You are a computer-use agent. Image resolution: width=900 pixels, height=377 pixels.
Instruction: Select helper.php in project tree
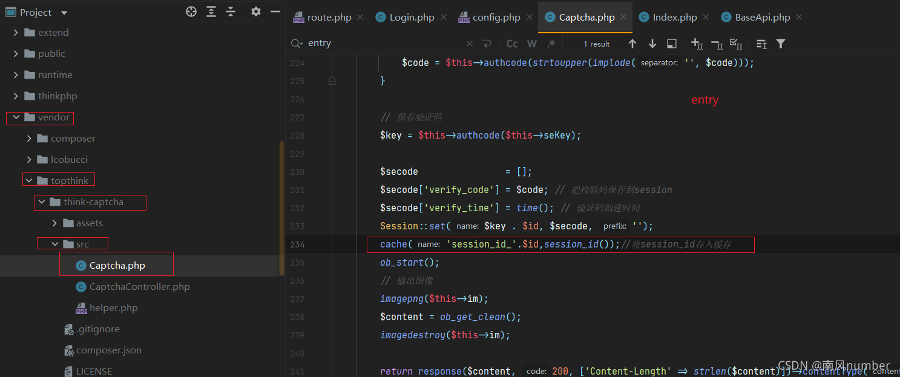point(113,308)
